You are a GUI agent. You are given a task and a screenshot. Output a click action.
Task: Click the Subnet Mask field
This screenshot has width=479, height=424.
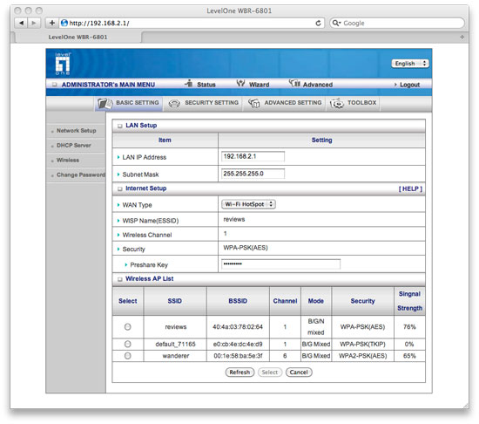click(253, 174)
